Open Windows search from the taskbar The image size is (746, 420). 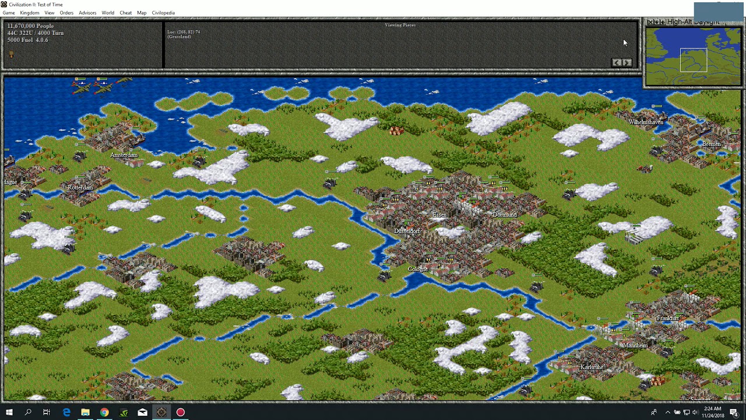click(x=28, y=412)
